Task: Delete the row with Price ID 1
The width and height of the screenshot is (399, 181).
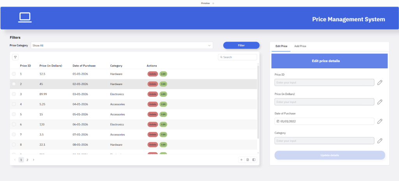Action: (x=153, y=74)
